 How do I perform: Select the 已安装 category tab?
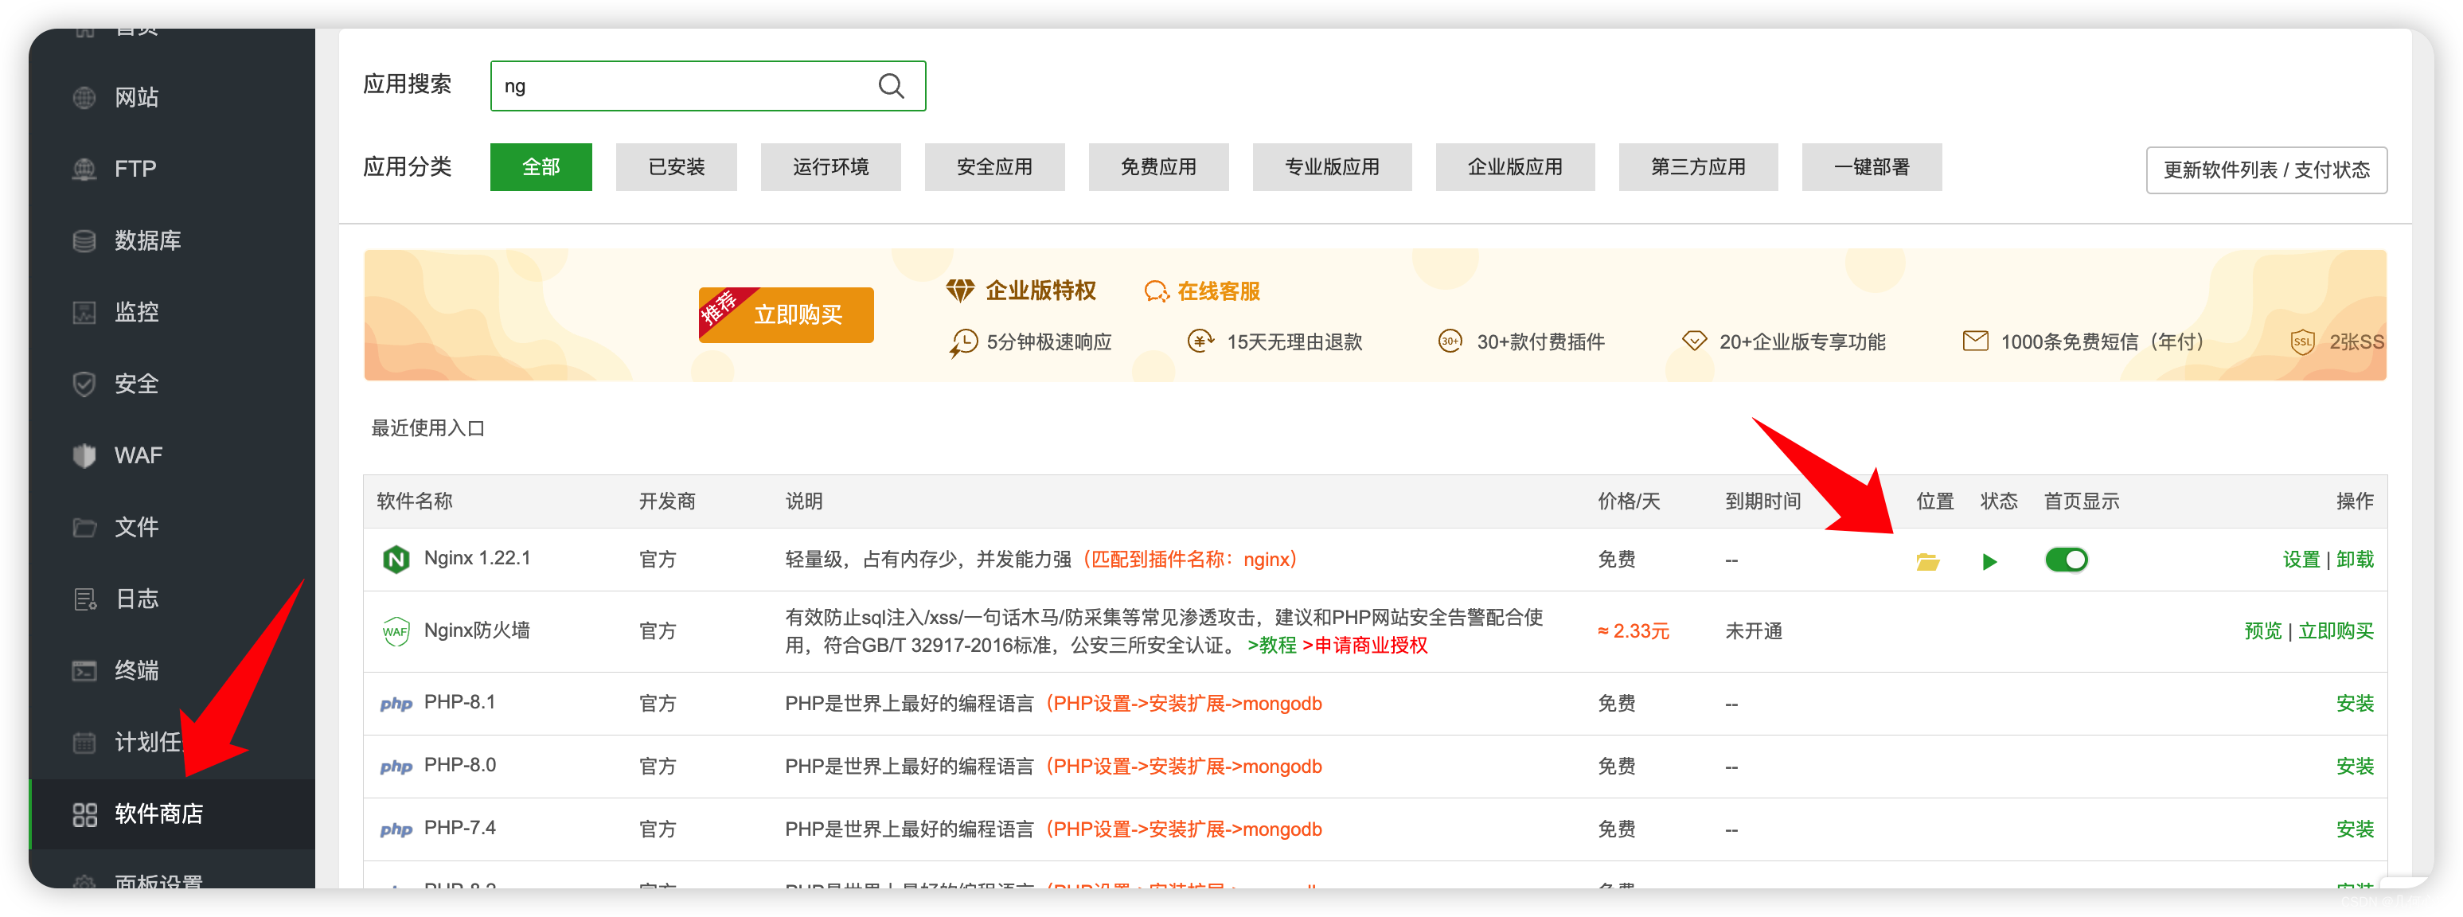(x=676, y=167)
